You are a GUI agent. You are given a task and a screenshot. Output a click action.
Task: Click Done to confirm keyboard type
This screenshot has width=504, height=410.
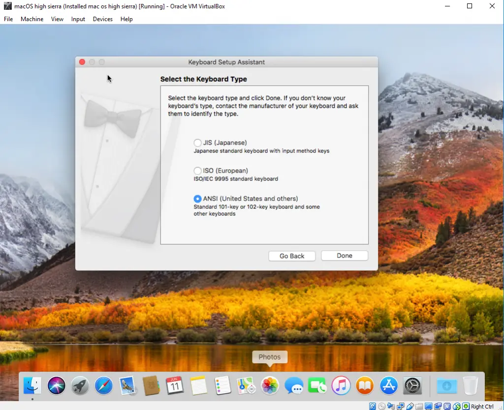[x=345, y=256]
